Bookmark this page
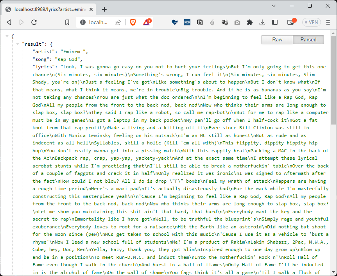 pos(67,22)
